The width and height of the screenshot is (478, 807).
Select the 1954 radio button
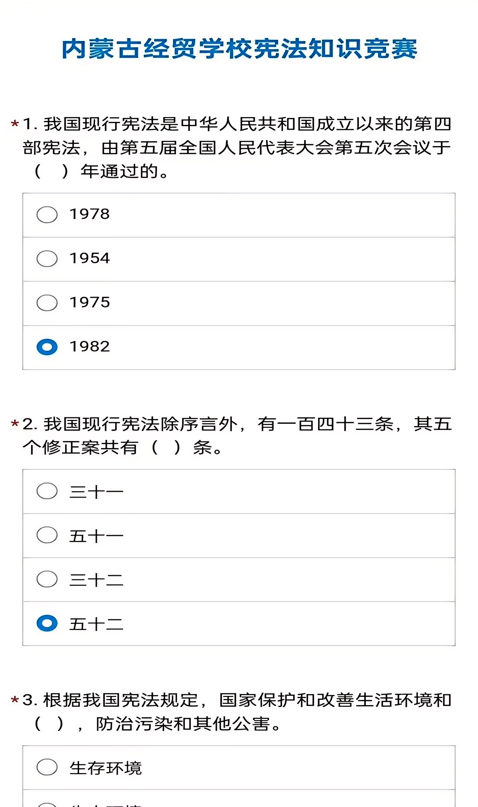pyautogui.click(x=47, y=259)
